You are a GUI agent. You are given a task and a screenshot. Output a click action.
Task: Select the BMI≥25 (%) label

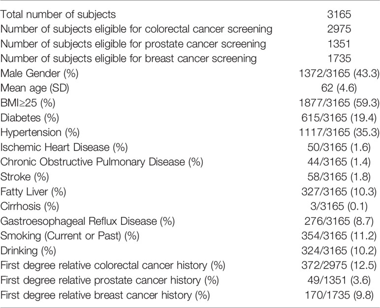pos(28,103)
